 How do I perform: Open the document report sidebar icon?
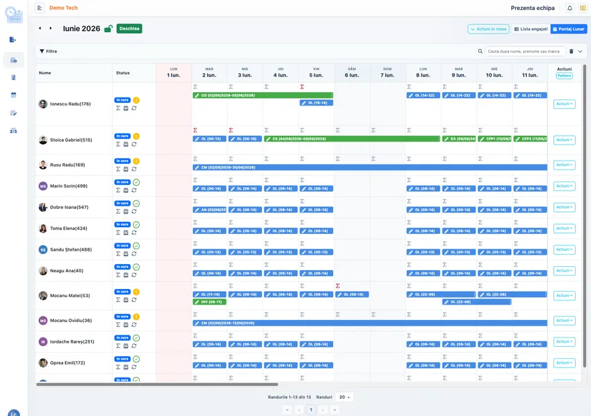point(13,77)
